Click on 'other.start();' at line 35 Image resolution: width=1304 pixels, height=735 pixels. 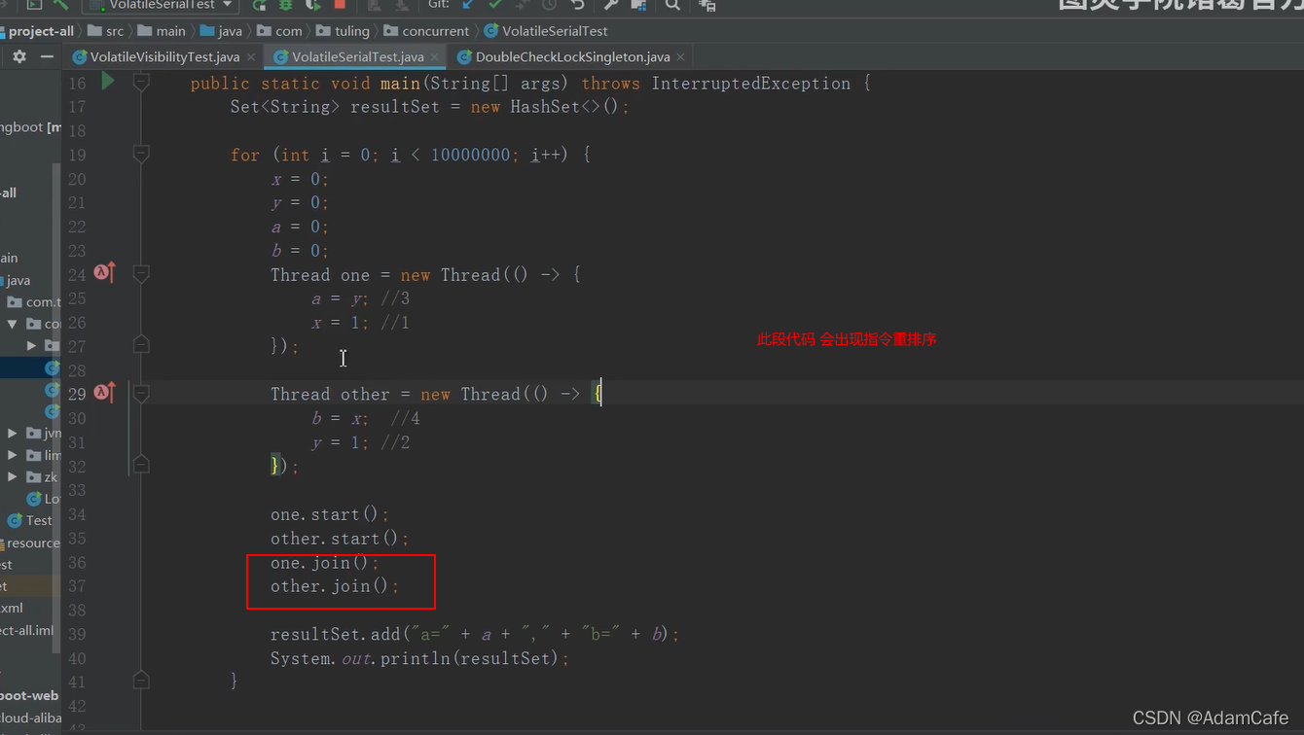click(340, 538)
